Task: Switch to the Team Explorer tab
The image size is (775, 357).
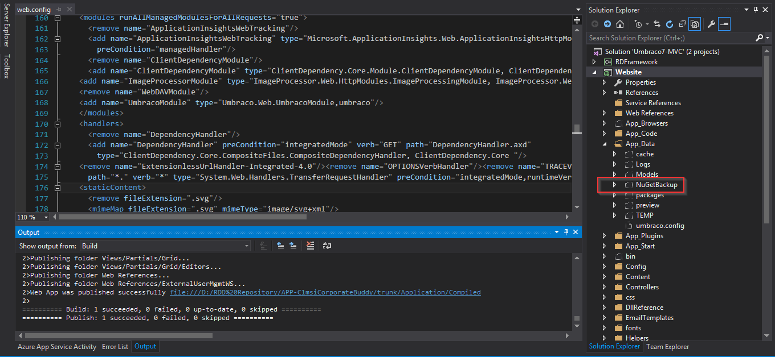Action: tap(668, 346)
